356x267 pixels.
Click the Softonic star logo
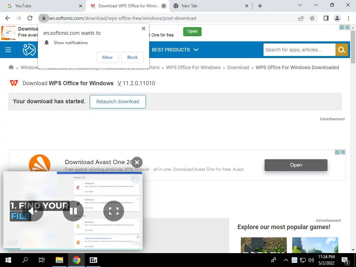point(29,50)
